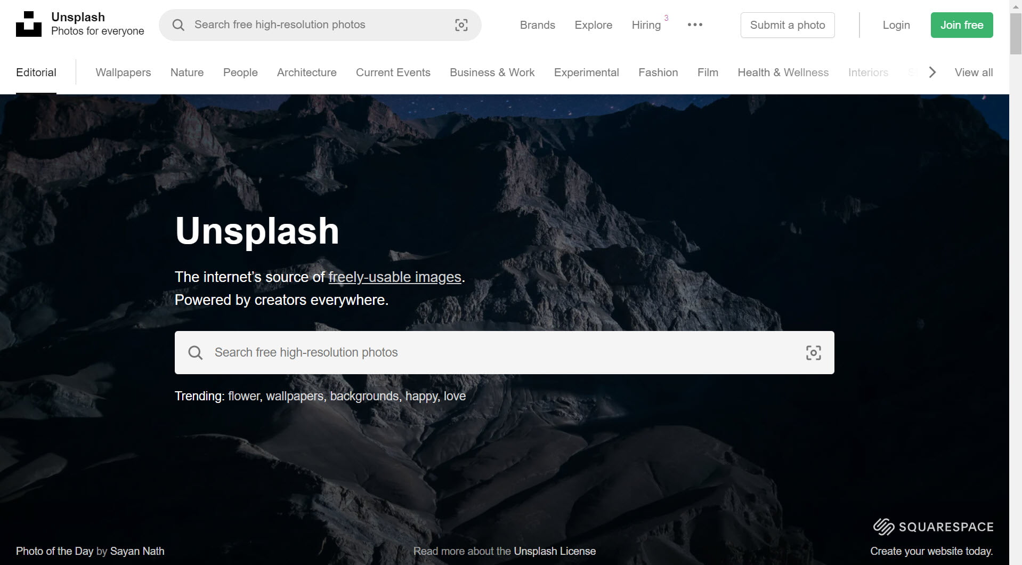Click the magnifier icon in top search bar
Viewport: 1022px width, 565px height.
(179, 25)
